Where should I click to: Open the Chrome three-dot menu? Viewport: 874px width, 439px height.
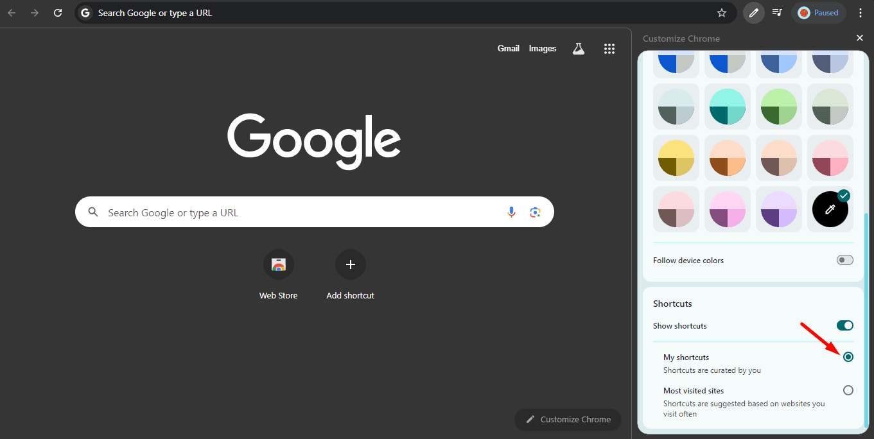pyautogui.click(x=861, y=13)
